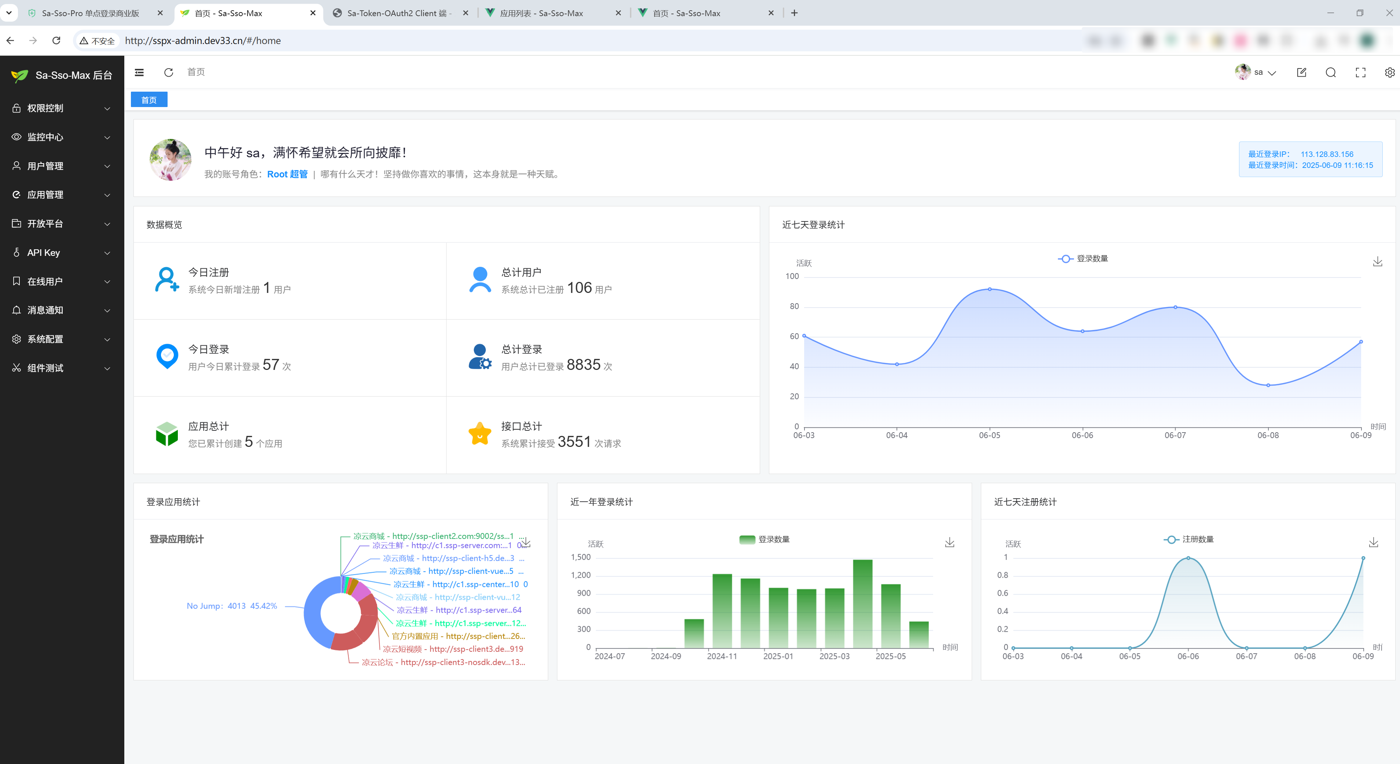This screenshot has height=764, width=1400.
Task: Open settings gear icon in top right
Action: coord(1389,72)
